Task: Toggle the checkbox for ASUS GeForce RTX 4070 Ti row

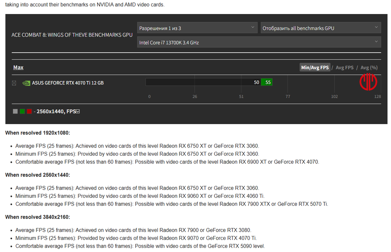Action: pos(14,83)
